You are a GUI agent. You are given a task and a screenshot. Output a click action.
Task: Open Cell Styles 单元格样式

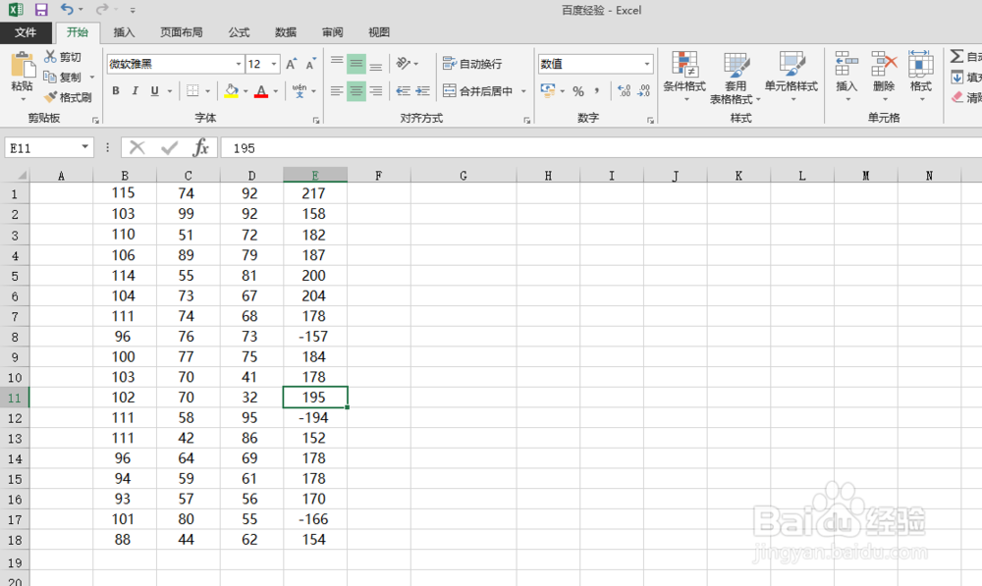coord(791,77)
